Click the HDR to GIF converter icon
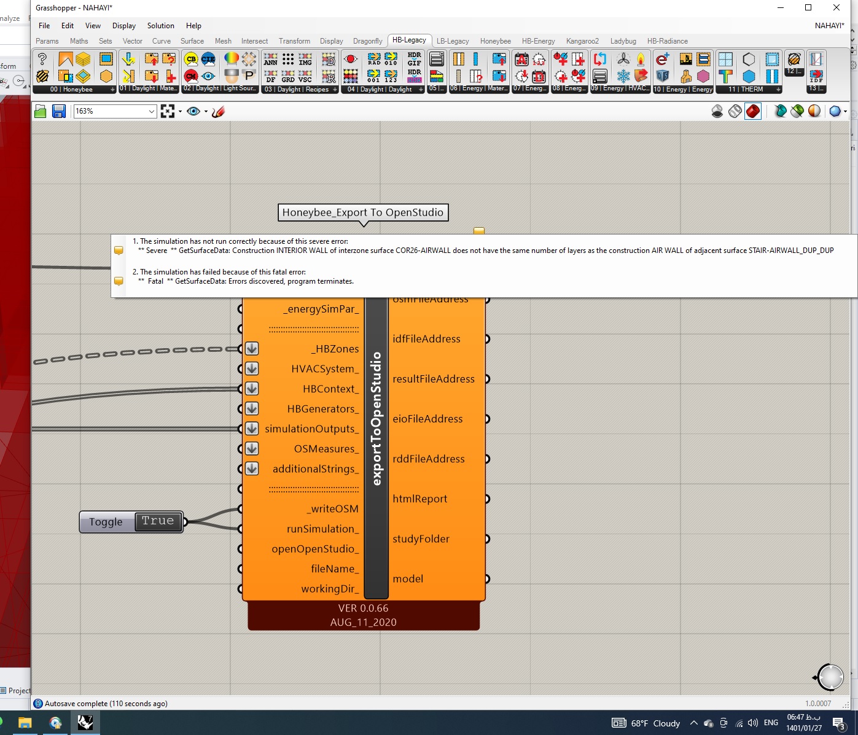The height and width of the screenshot is (735, 858). 415,59
